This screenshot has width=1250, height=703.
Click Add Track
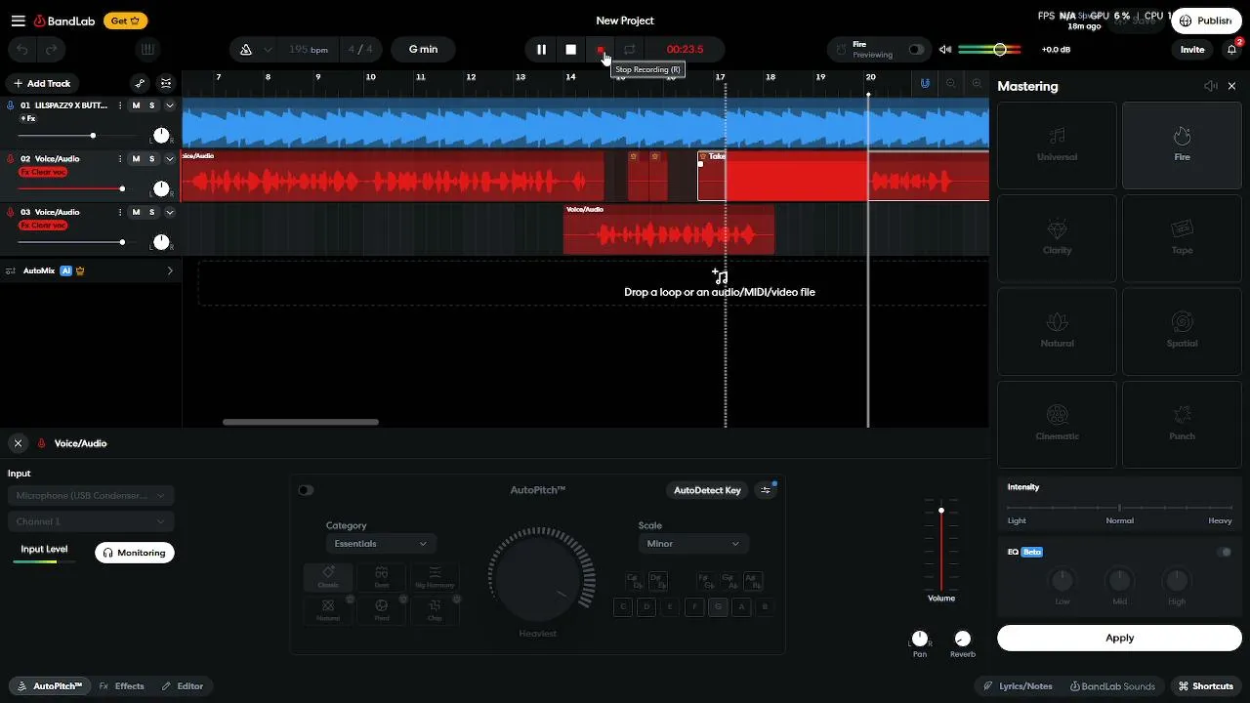(42, 84)
